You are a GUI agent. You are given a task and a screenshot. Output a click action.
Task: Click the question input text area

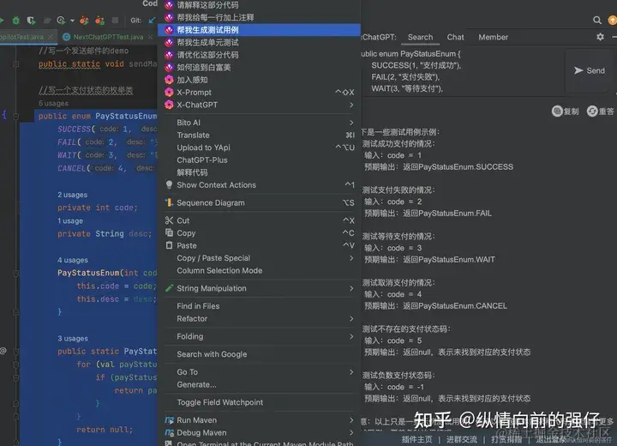[463, 71]
